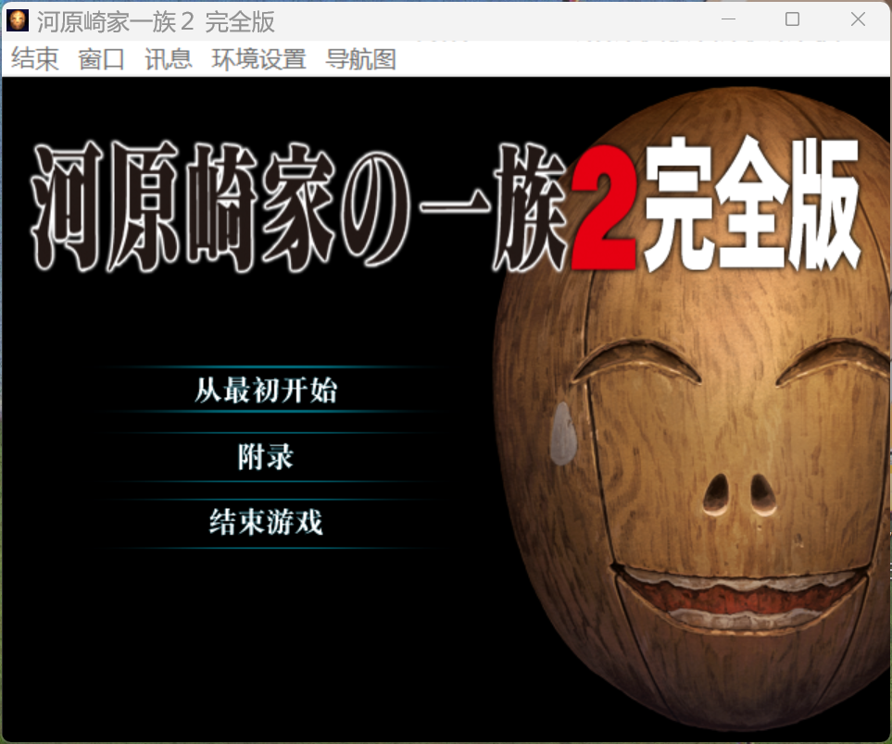Open the 窗口 menu
This screenshot has height=744, width=892.
(101, 59)
